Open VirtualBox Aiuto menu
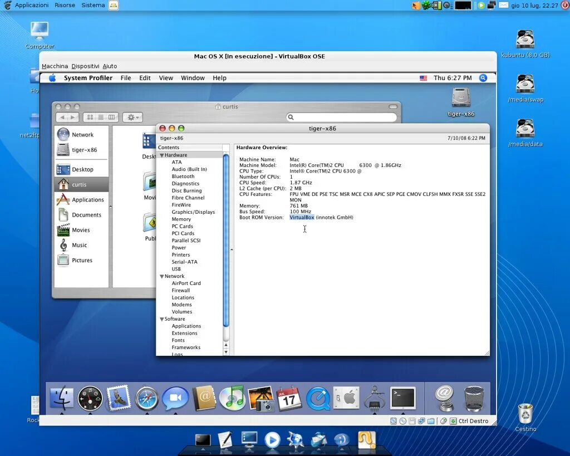 coord(110,66)
